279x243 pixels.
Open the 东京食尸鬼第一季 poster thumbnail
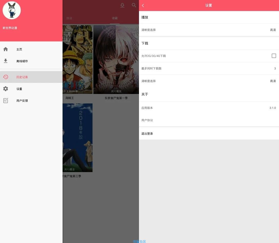[116, 59]
